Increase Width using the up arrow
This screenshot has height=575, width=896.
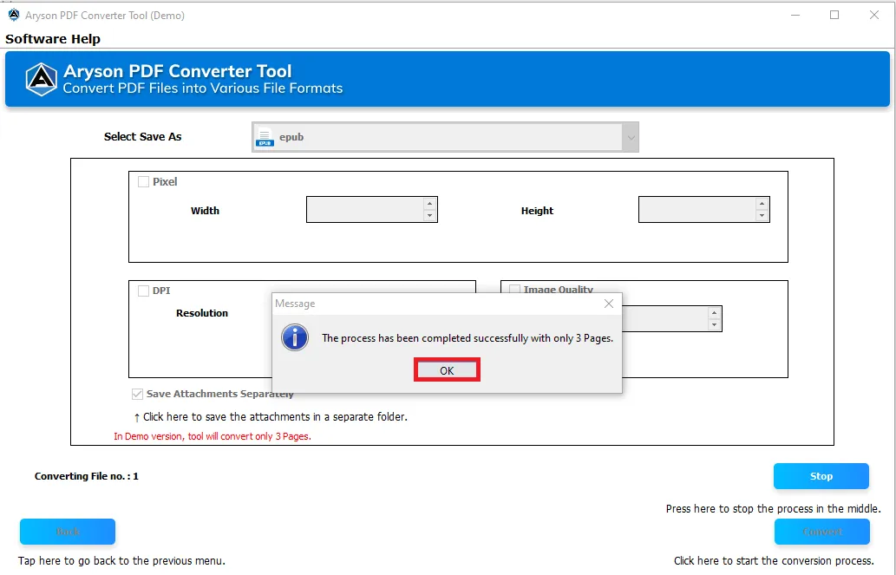[x=429, y=204]
